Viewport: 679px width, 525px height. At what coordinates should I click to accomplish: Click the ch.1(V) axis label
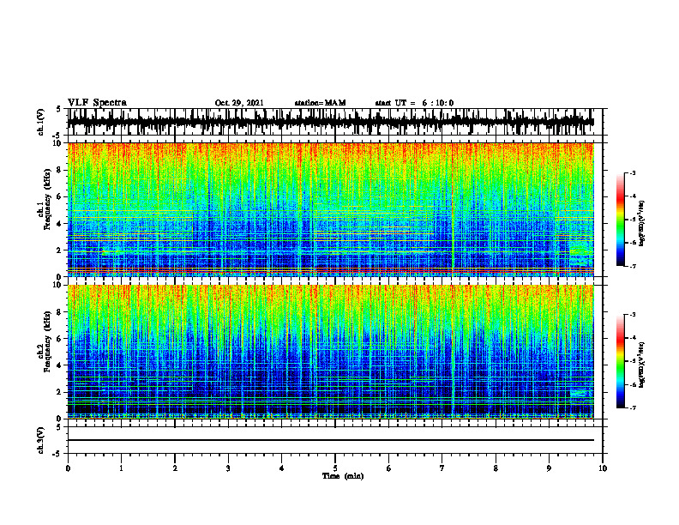tap(41, 122)
